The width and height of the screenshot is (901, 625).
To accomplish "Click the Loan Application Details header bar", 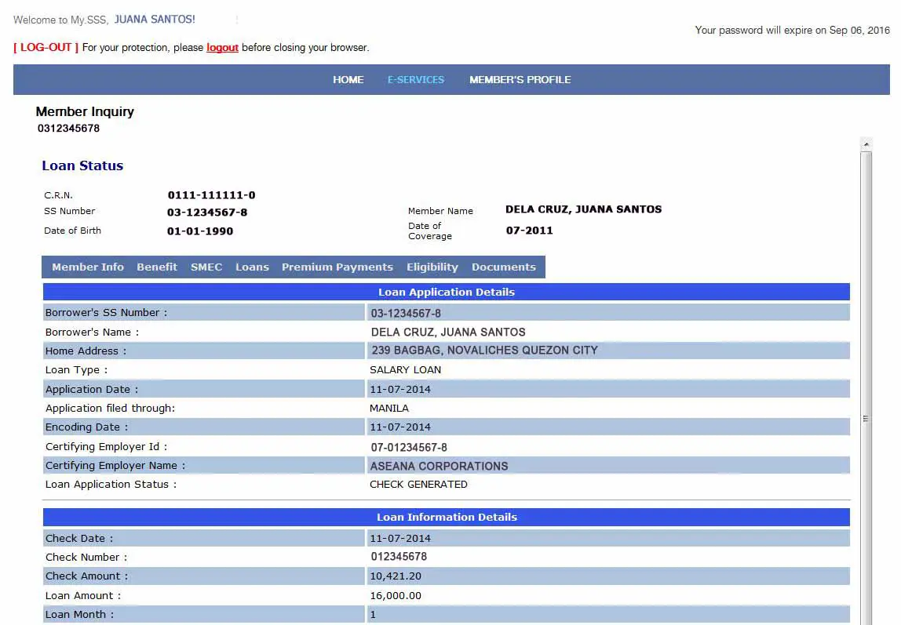I will point(446,292).
